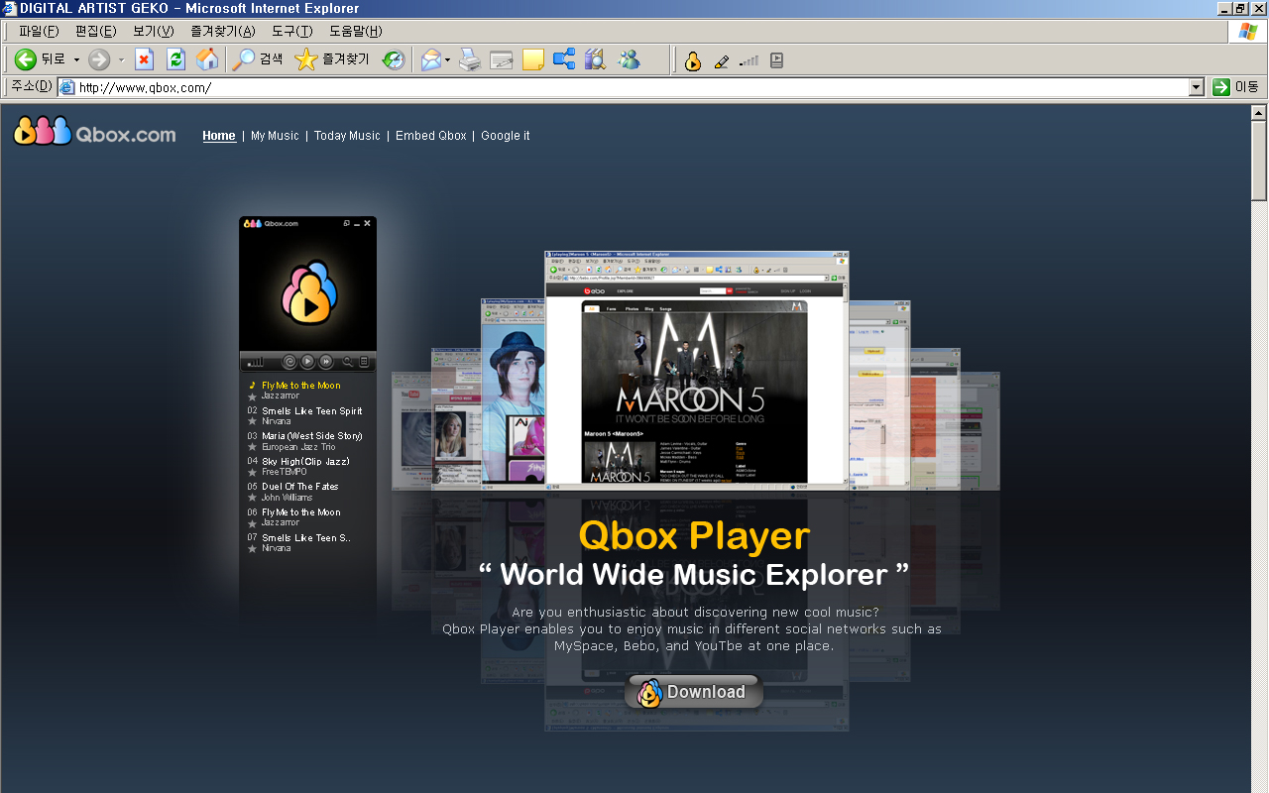
Task: Adjust the volume bars in Qbox player
Action: (x=256, y=363)
